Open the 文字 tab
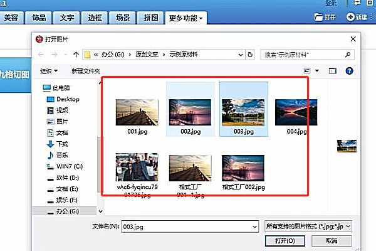 [66, 18]
